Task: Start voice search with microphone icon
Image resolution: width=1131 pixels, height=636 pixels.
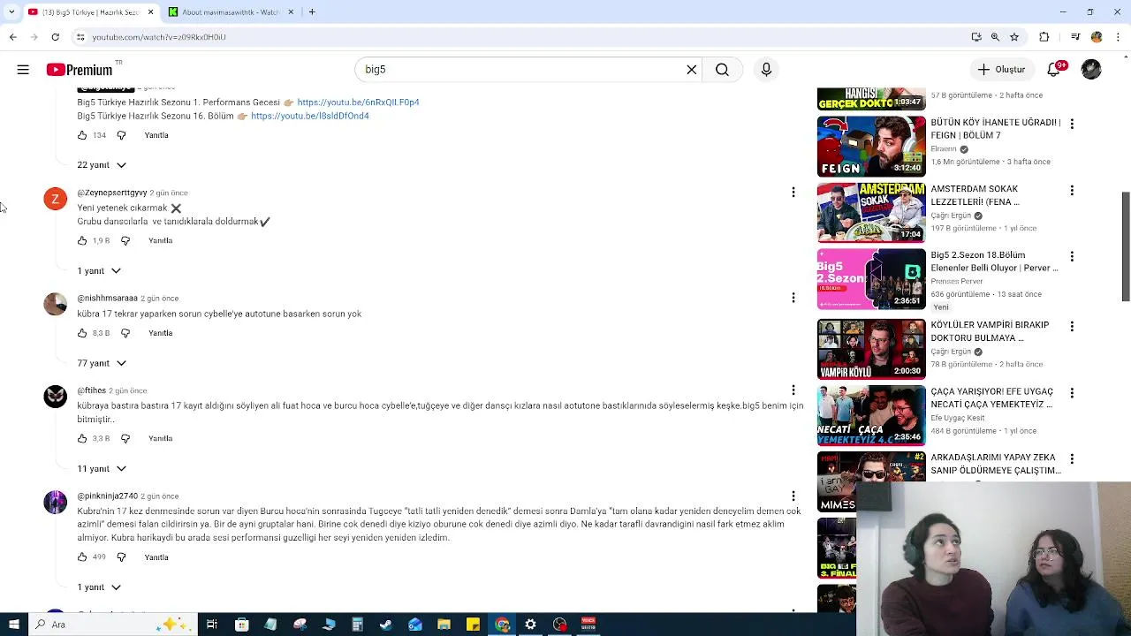Action: [766, 70]
